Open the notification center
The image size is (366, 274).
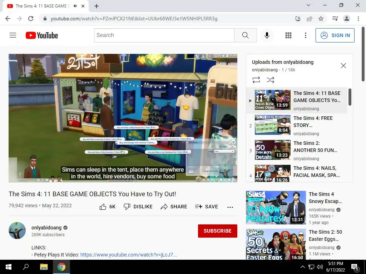[x=355, y=267]
